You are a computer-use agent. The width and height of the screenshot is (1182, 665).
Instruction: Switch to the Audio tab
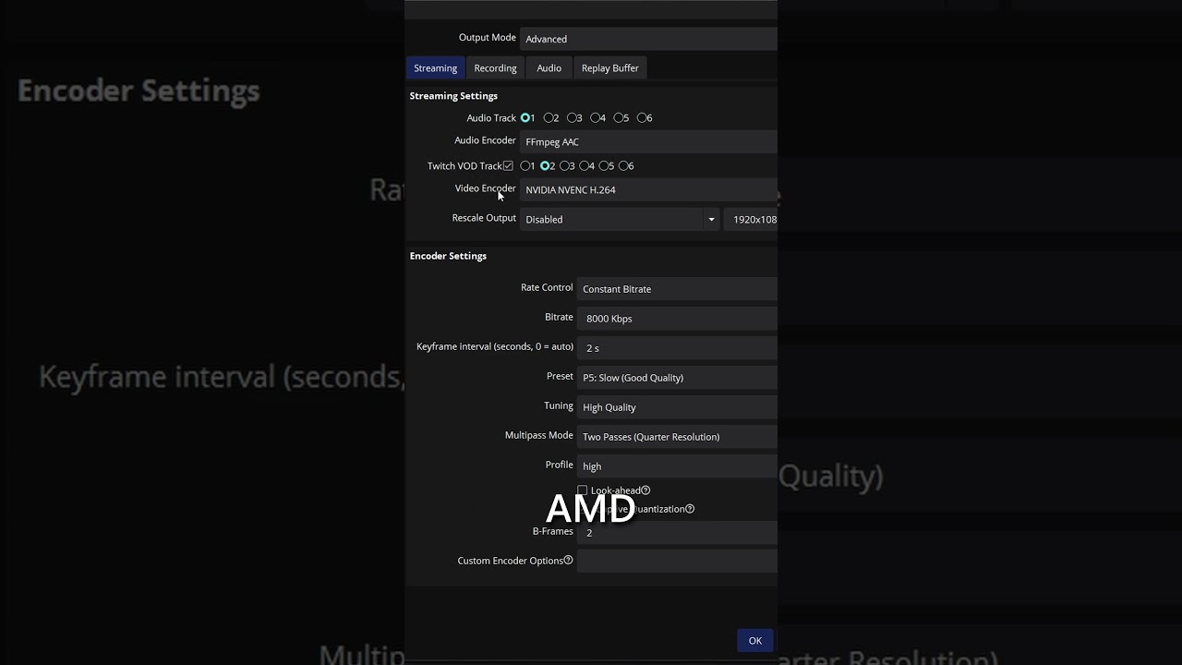[x=549, y=68]
